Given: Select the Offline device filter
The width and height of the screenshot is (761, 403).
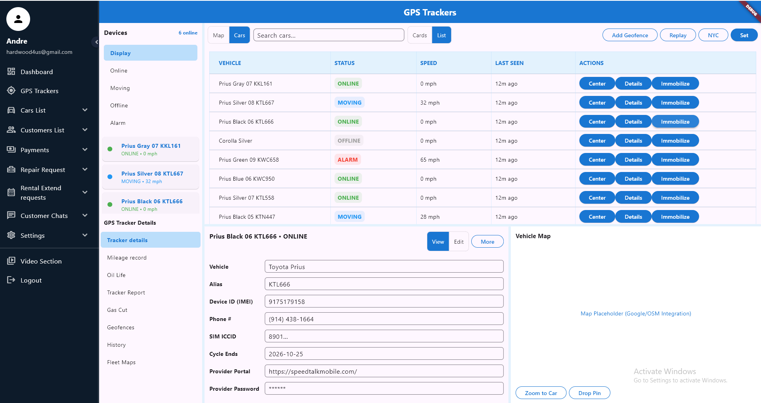Looking at the screenshot, I should pyautogui.click(x=119, y=105).
